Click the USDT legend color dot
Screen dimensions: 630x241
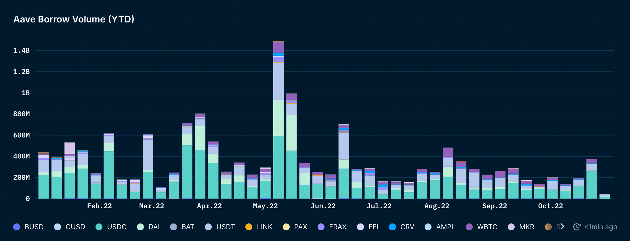click(x=208, y=227)
